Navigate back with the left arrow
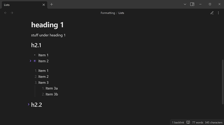This screenshot has width=224, height=125. coord(6,13)
